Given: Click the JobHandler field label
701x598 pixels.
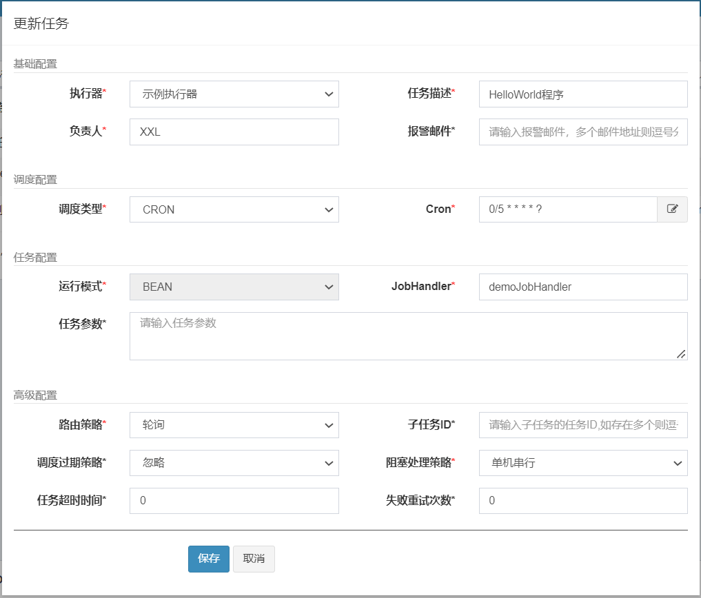Looking at the screenshot, I should point(423,286).
